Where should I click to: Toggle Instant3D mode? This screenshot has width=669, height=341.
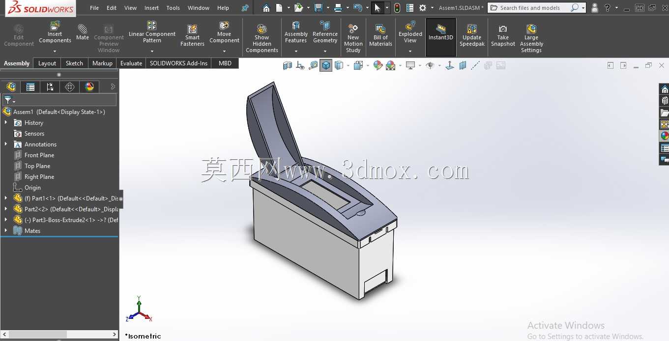441,37
